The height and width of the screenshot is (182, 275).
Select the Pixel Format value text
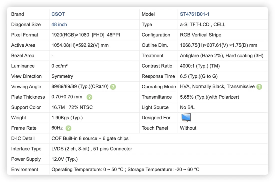tap(85, 35)
